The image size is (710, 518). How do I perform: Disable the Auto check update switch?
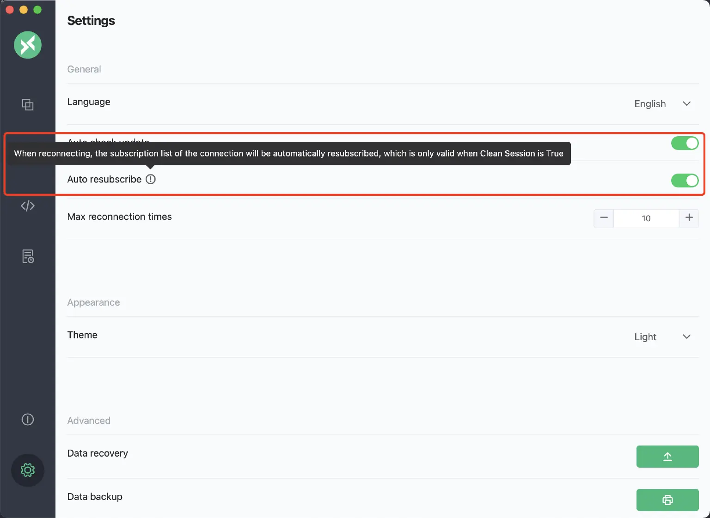tap(685, 144)
